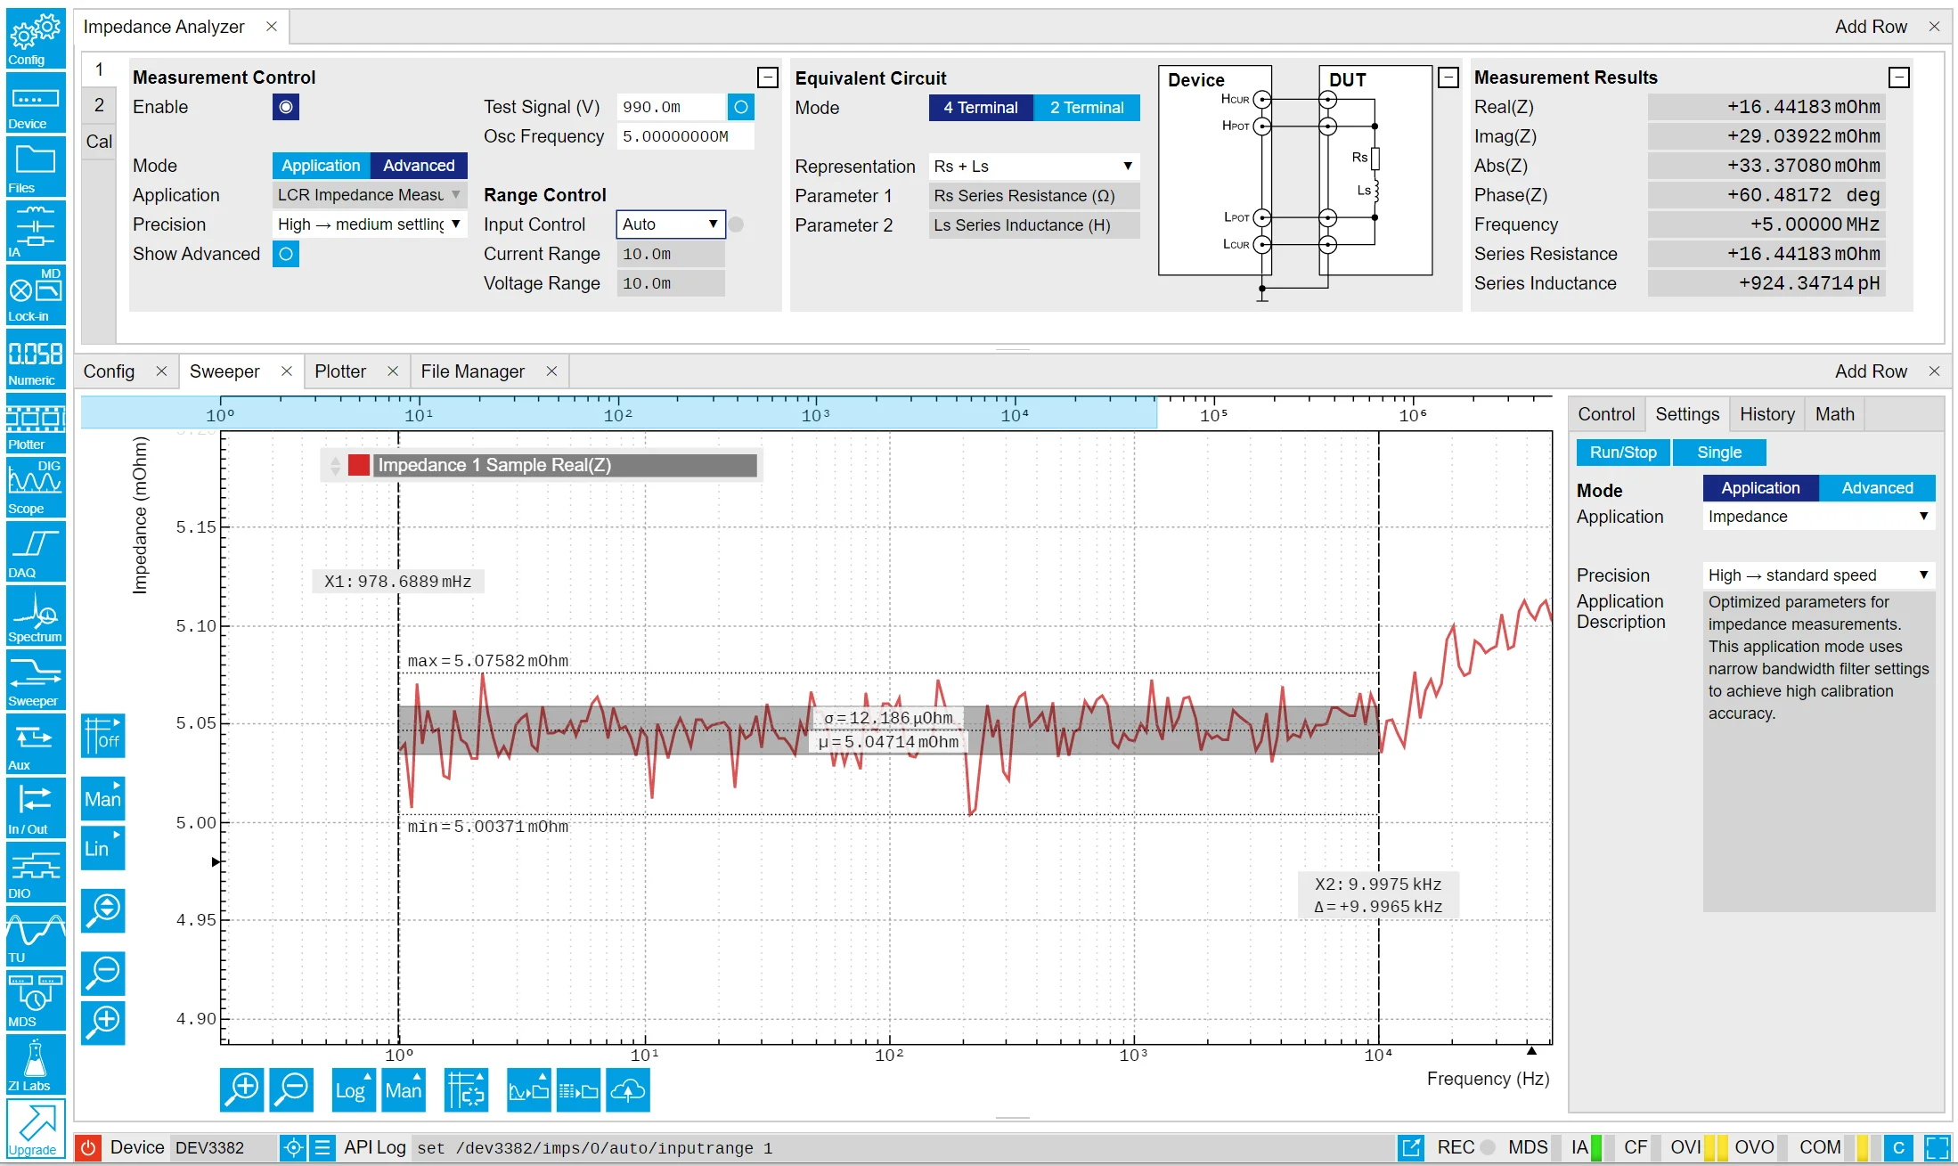This screenshot has width=1958, height=1166.
Task: Open the TU threshold unit sidebar icon
Action: pos(36,936)
